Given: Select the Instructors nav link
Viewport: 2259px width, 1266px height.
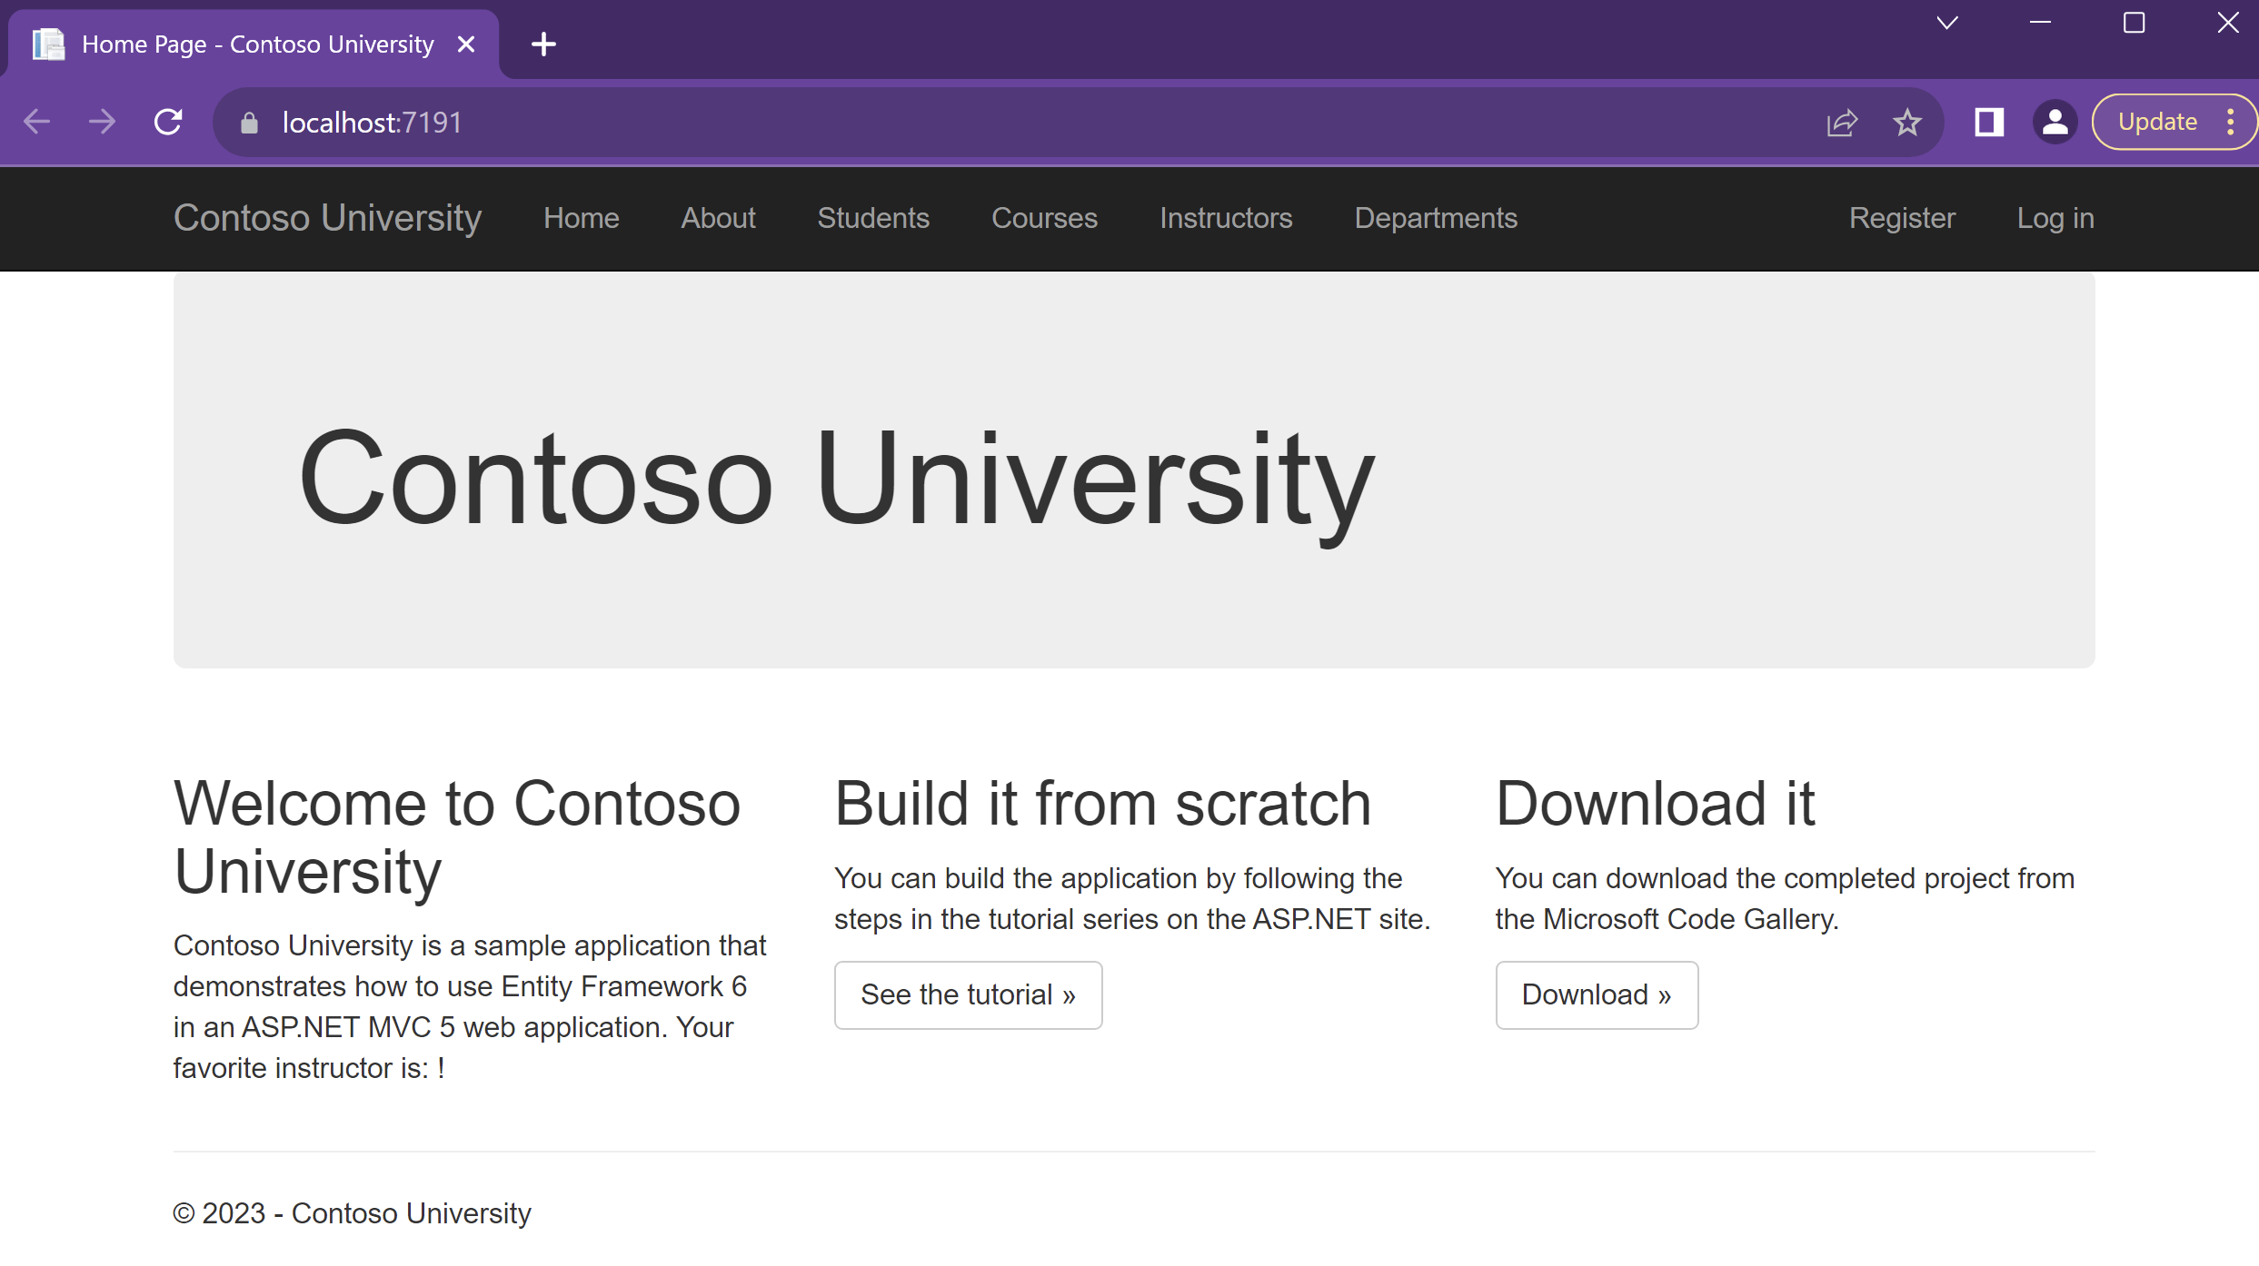Looking at the screenshot, I should point(1226,218).
